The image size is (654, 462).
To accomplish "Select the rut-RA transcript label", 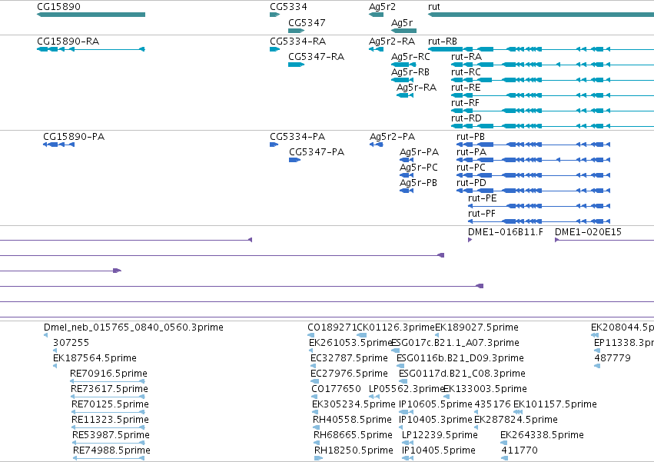I will [x=466, y=57].
